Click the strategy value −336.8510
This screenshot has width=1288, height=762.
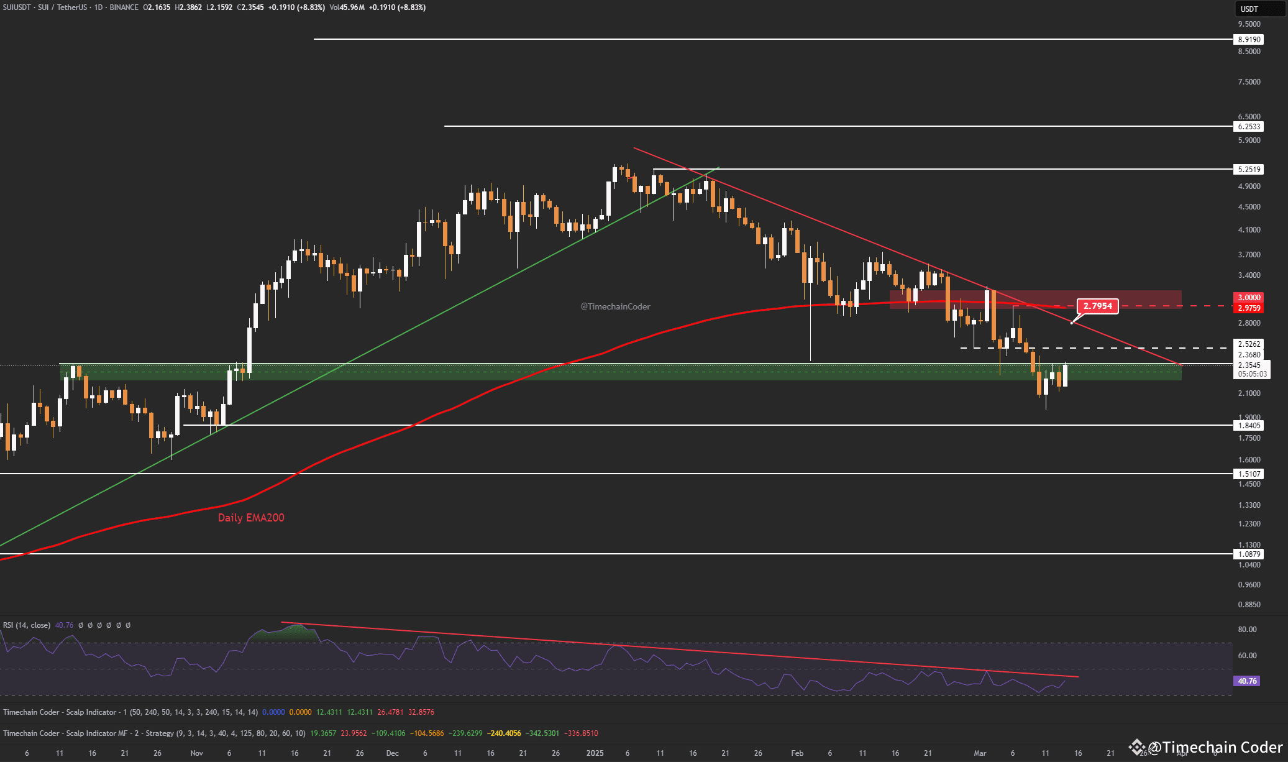pyautogui.click(x=581, y=733)
